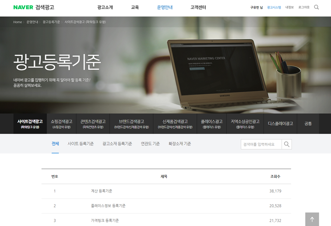Select the 콘텐츠검색광고 tab
The image size is (331, 226).
93,124
